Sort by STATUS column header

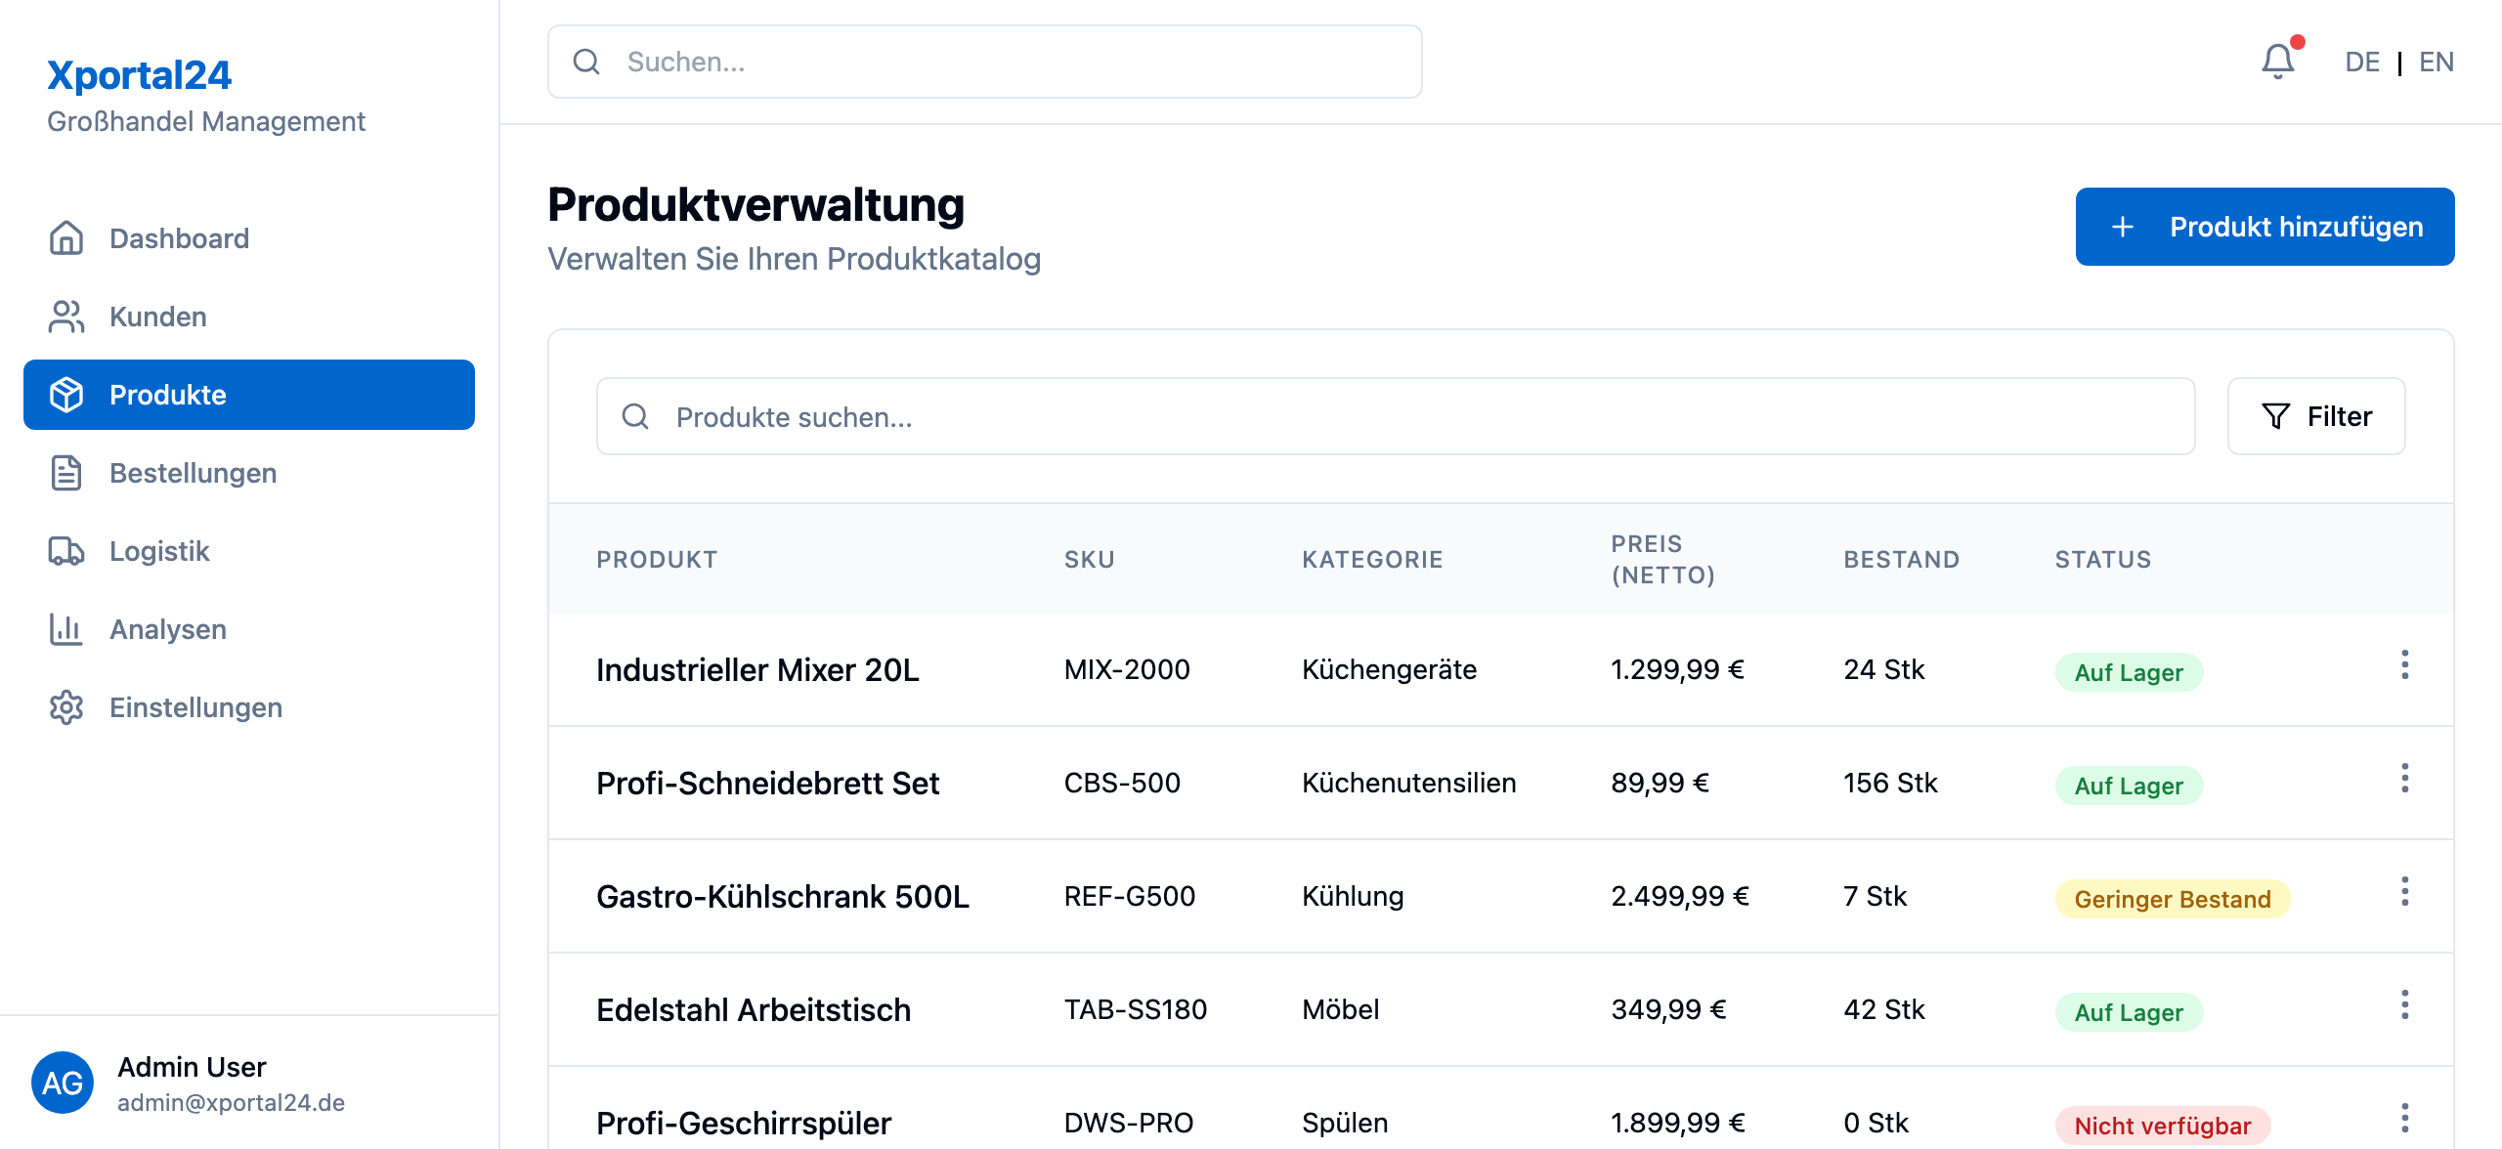click(2103, 560)
